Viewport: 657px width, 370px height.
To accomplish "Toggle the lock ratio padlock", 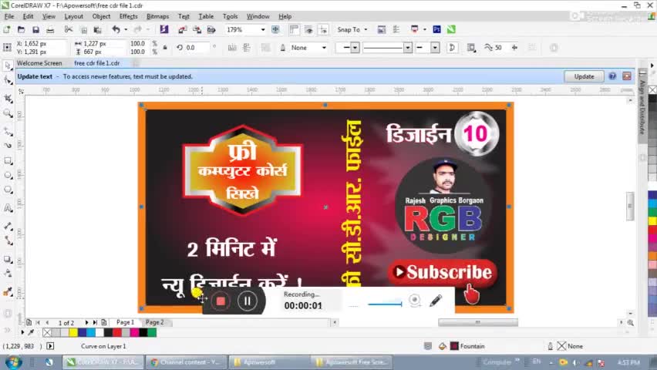I will [x=164, y=48].
